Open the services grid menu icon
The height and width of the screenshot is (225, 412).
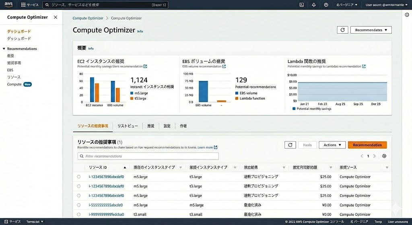[23, 5]
